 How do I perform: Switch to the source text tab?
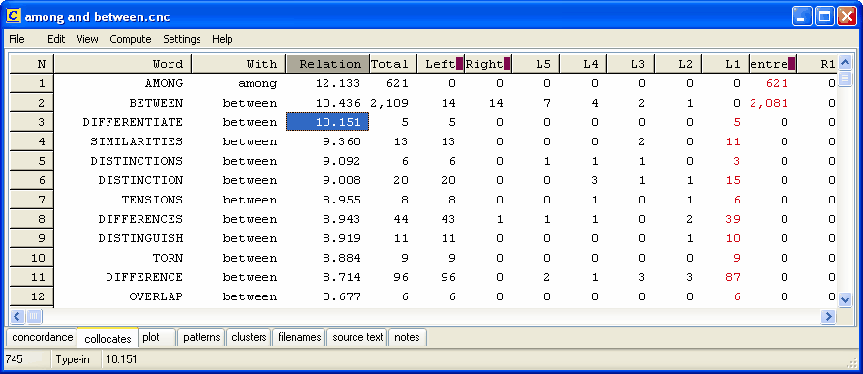(x=357, y=337)
